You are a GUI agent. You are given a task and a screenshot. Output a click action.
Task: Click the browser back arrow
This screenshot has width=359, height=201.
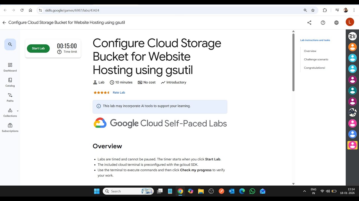[5, 10]
